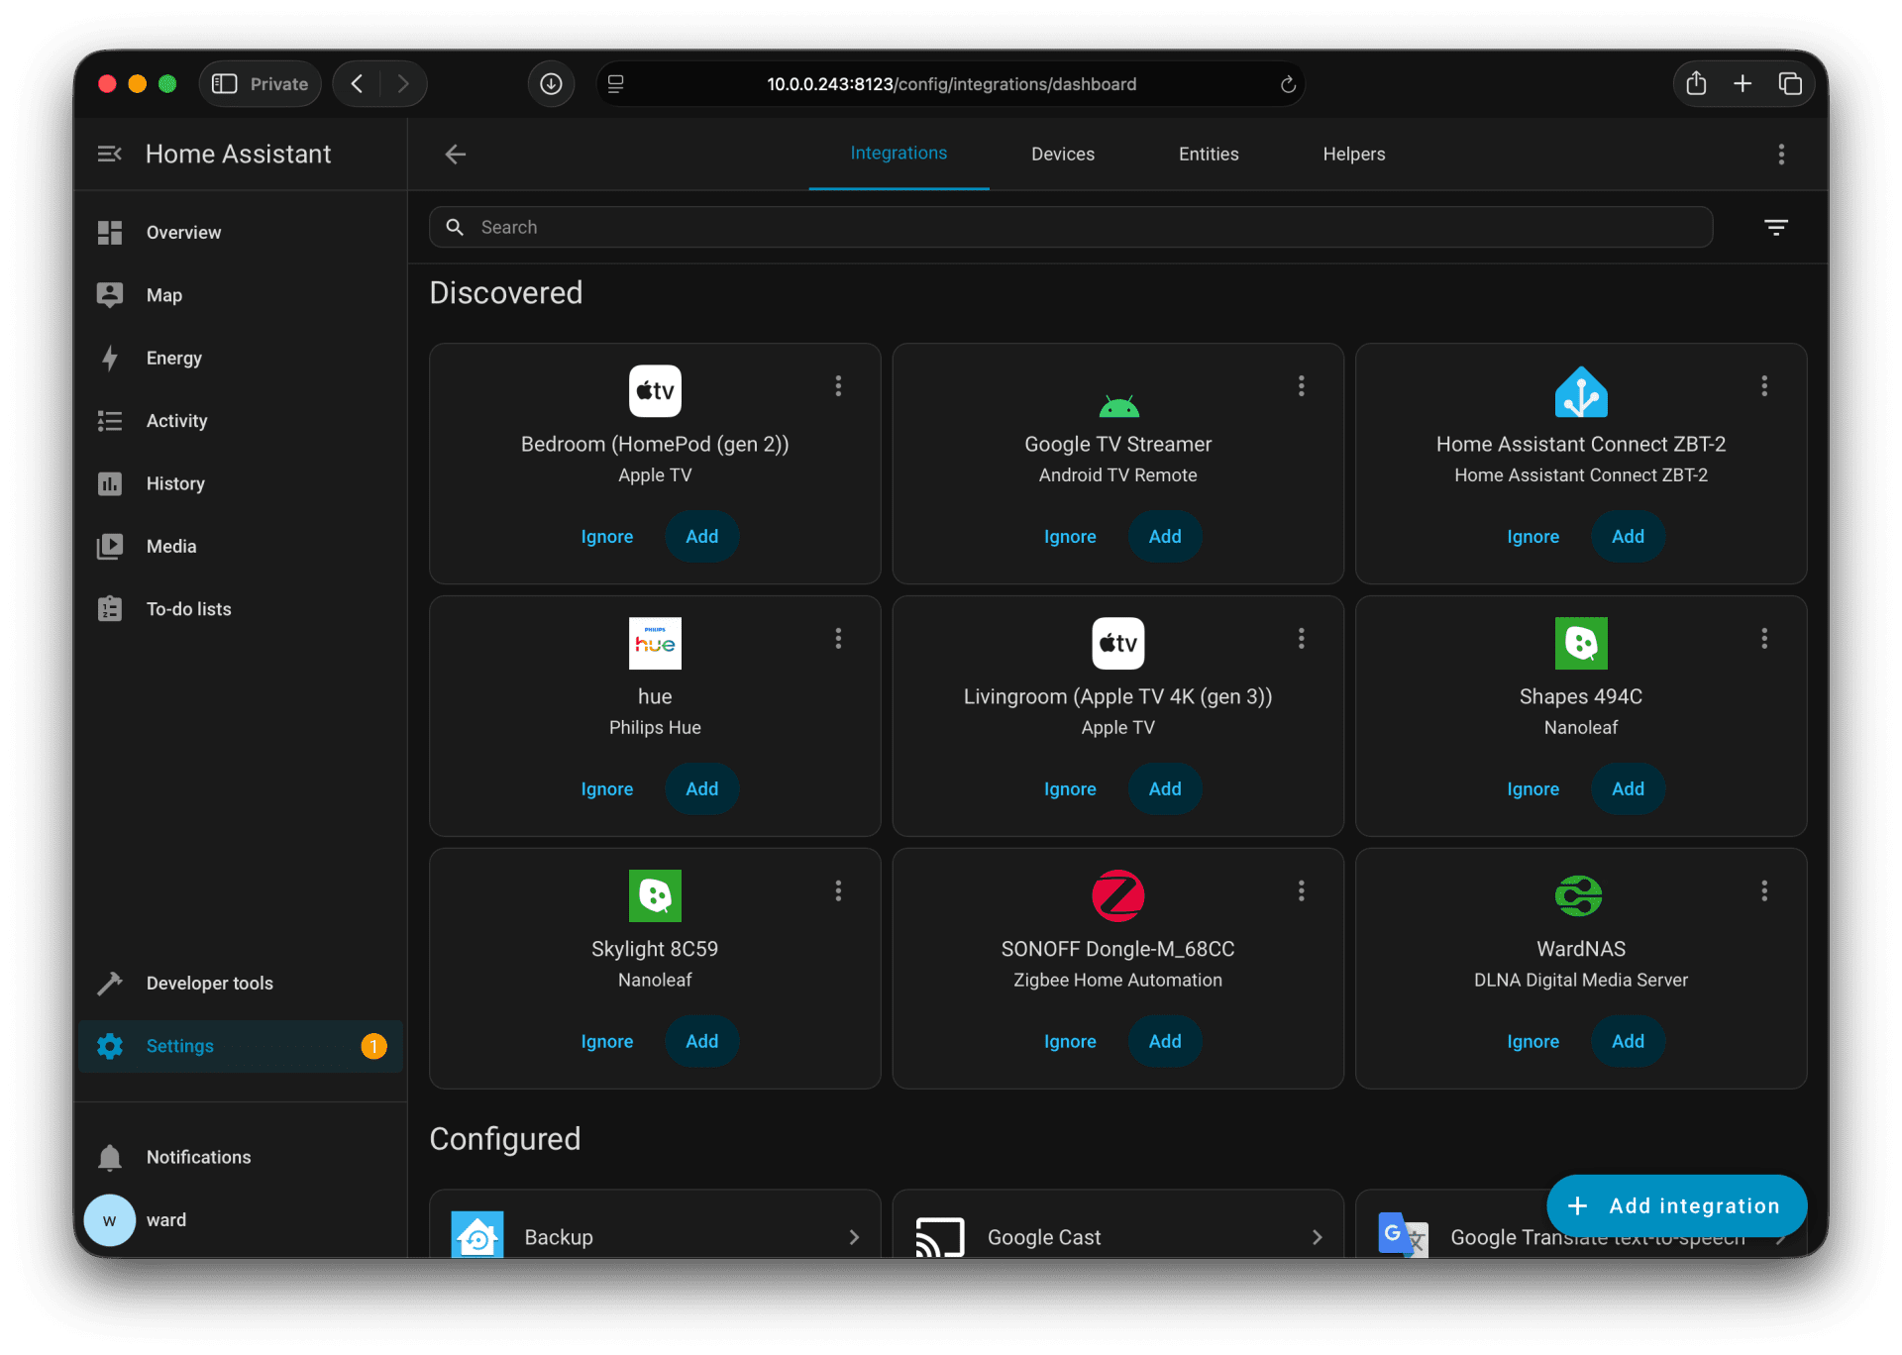
Task: Open the Media panel icon
Action: [110, 546]
